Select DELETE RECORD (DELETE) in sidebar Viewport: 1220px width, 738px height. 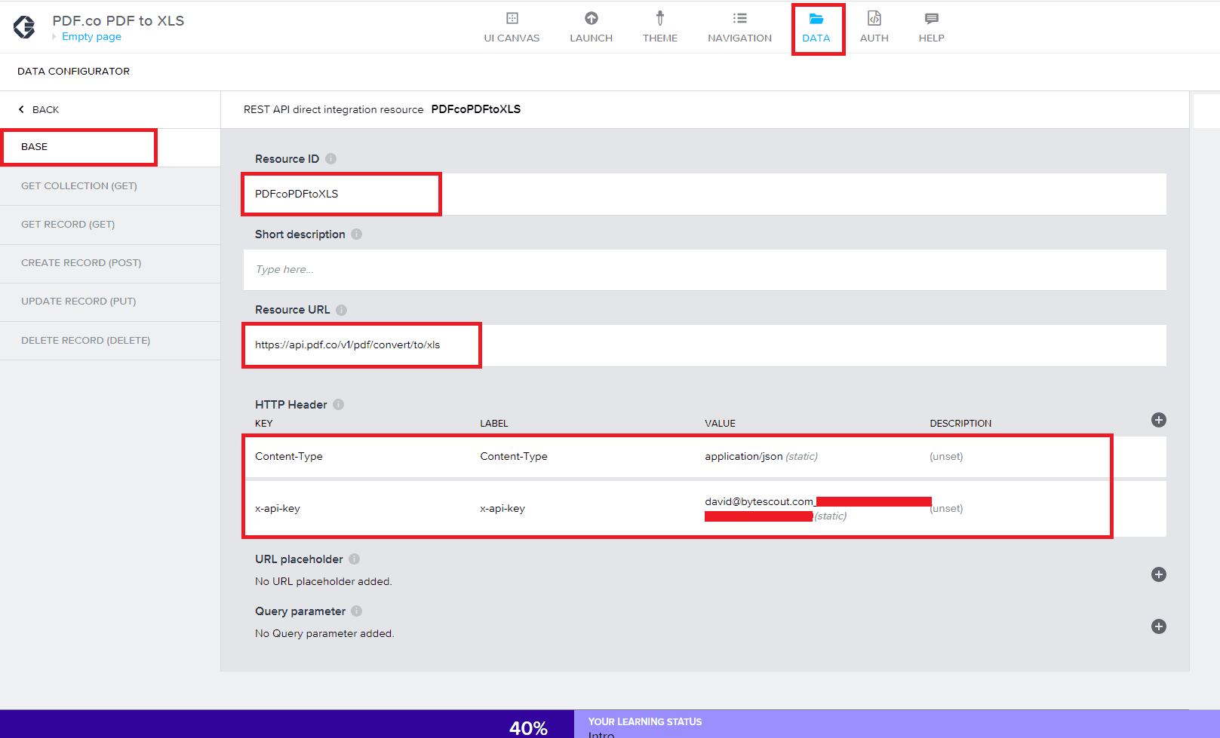pos(86,341)
